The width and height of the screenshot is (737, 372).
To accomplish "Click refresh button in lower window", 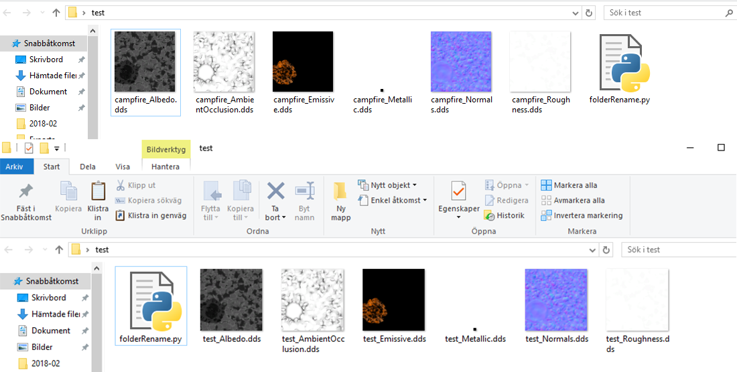I will [606, 250].
